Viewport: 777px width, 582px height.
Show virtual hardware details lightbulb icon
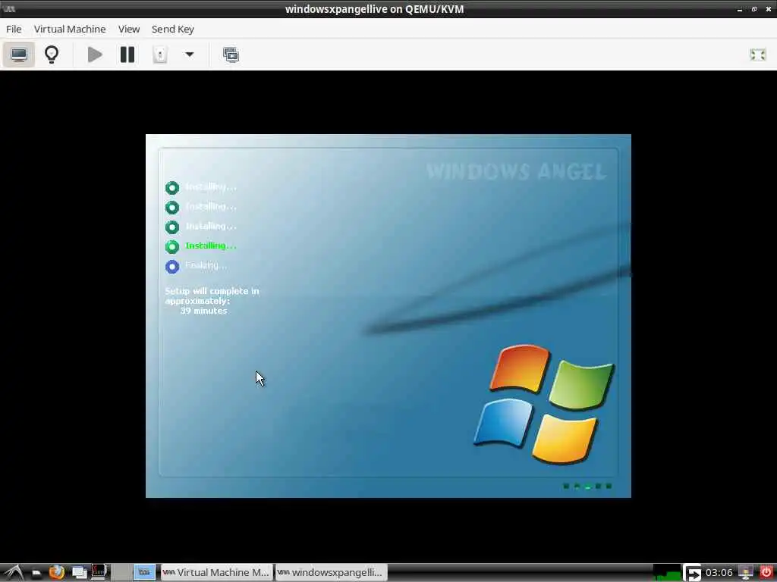point(52,55)
